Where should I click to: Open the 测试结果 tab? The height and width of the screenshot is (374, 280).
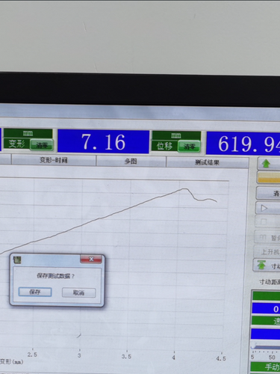pos(207,162)
